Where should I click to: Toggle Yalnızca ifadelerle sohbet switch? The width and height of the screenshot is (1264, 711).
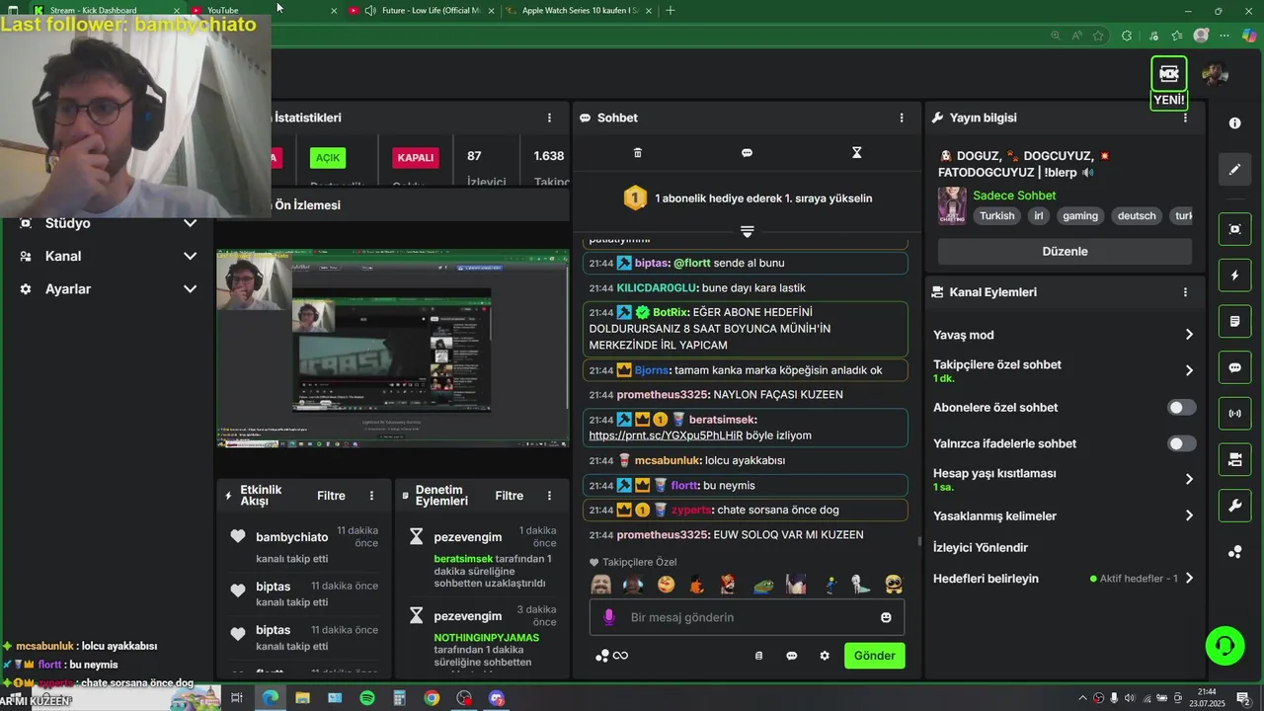[x=1181, y=444]
